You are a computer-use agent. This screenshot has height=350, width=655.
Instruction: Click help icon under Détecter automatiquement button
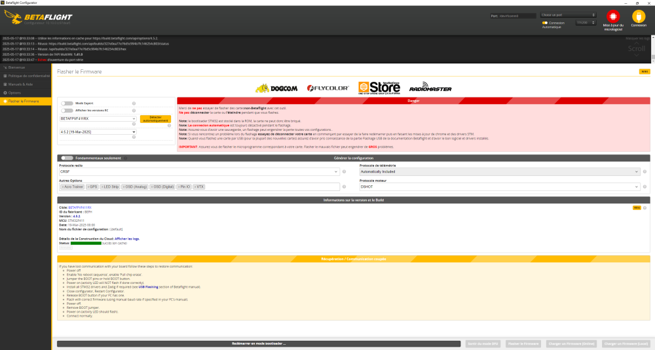pyautogui.click(x=169, y=125)
